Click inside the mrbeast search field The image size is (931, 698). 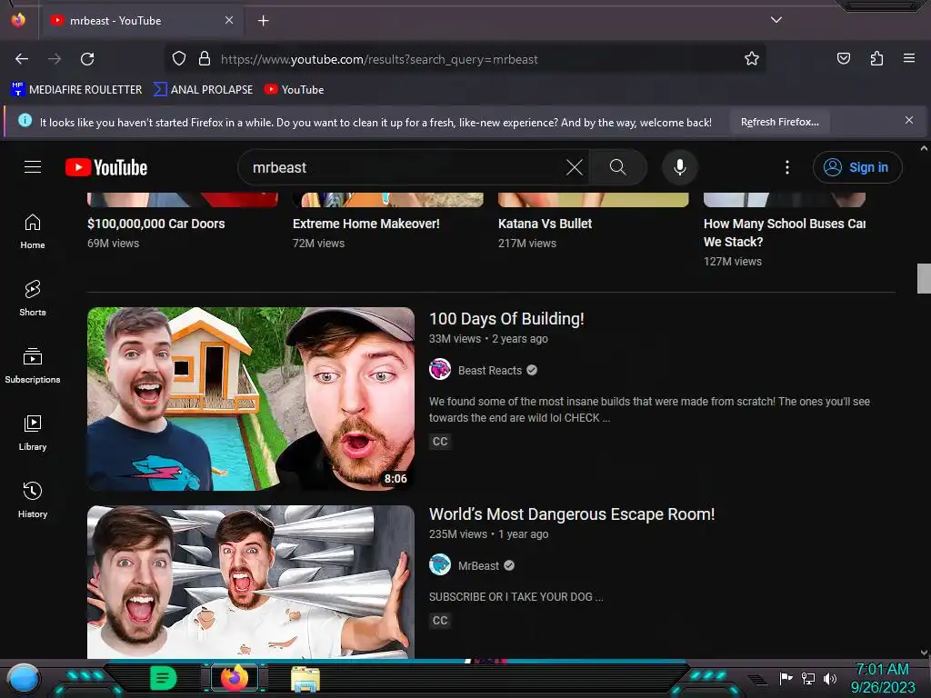click(x=404, y=167)
